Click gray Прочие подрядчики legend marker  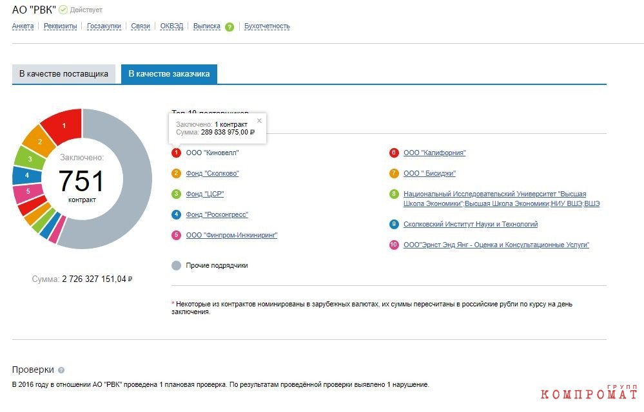tap(176, 265)
